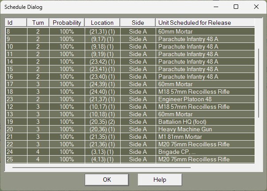Click the Probability column header

point(67,23)
